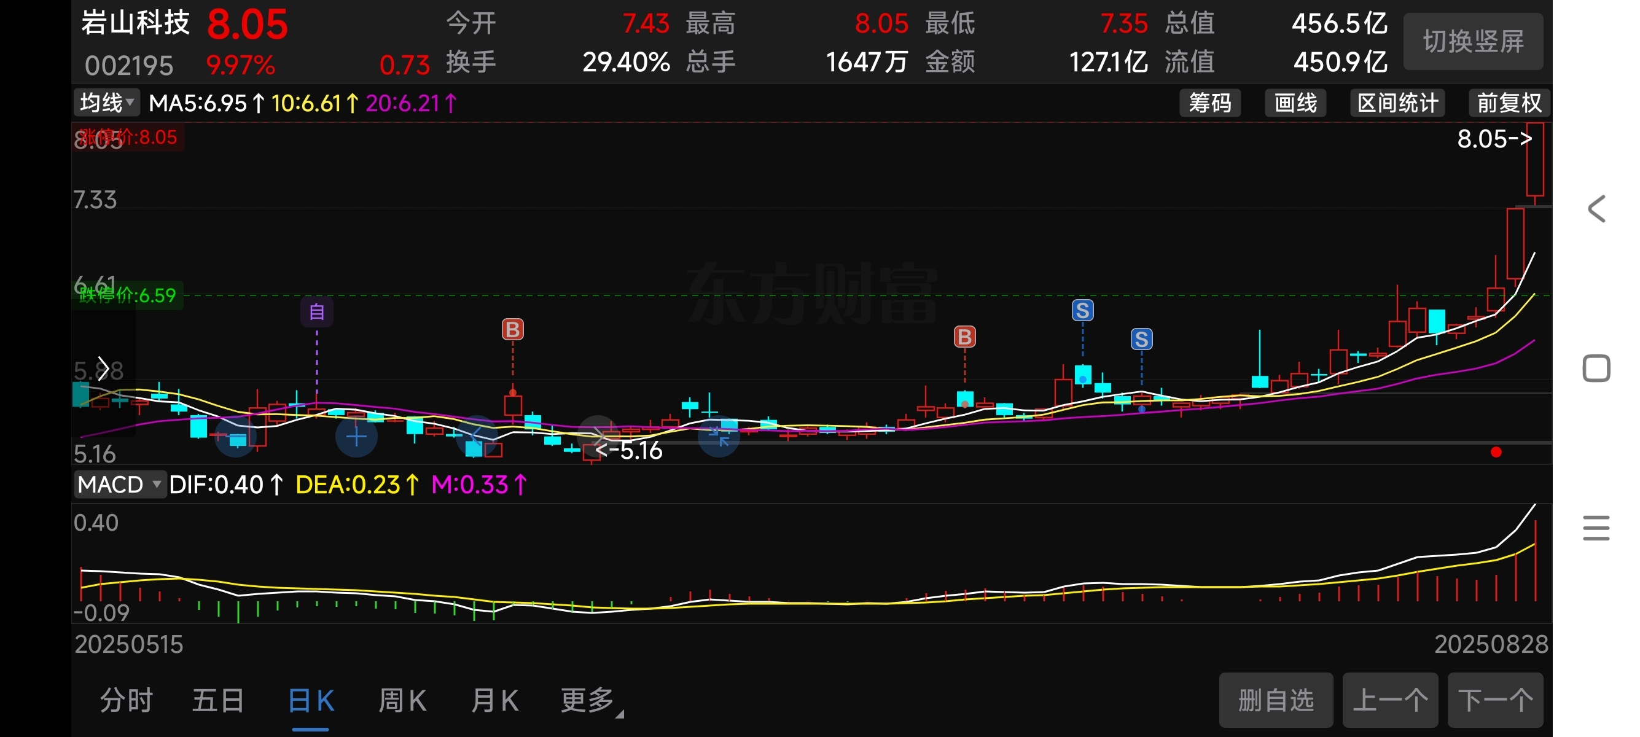1640x737 pixels.
Task: Open 筹码 chip distribution
Action: pyautogui.click(x=1209, y=103)
